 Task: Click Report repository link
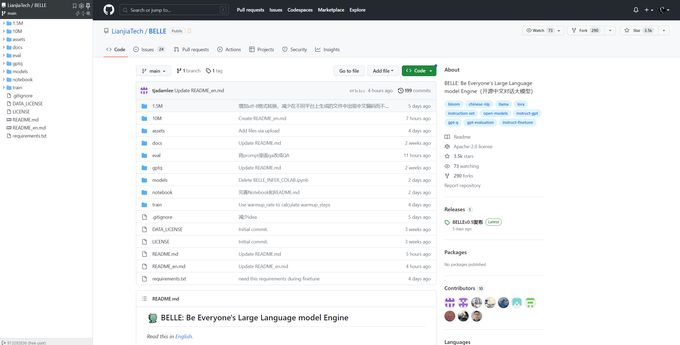pyautogui.click(x=462, y=186)
